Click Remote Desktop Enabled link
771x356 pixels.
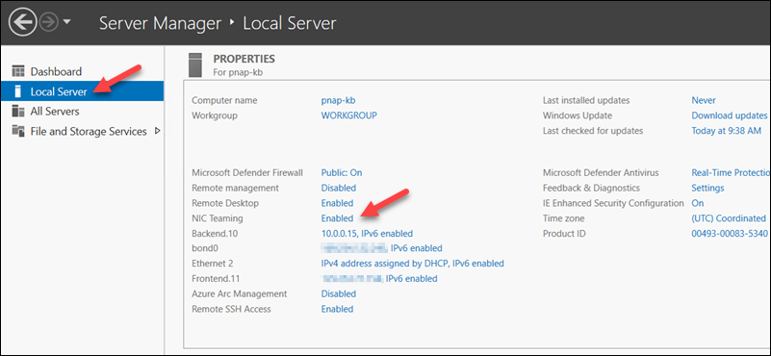(337, 203)
